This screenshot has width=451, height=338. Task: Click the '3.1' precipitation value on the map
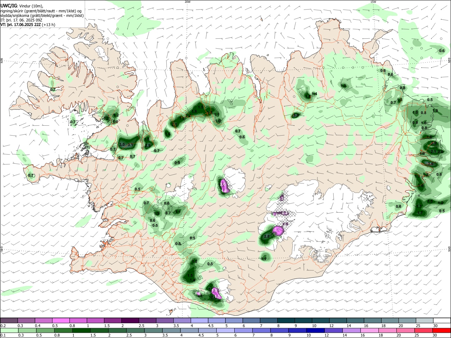(130, 145)
